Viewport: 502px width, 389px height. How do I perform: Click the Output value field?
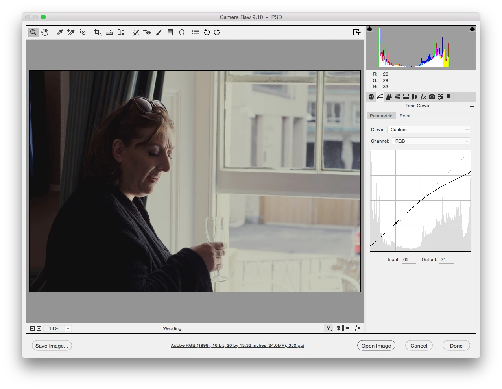[x=446, y=260]
